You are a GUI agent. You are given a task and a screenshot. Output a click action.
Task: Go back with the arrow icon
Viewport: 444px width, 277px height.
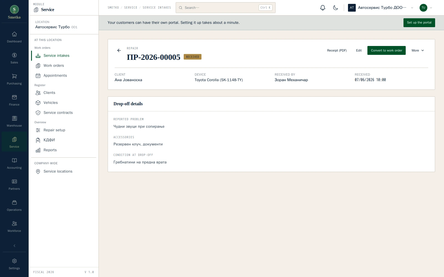tap(119, 50)
